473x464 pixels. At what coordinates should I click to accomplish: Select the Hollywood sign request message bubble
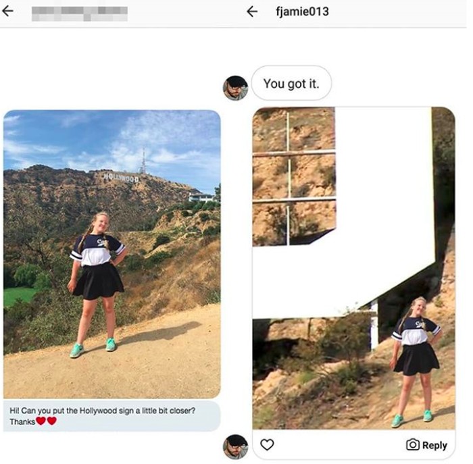pyautogui.click(x=112, y=416)
